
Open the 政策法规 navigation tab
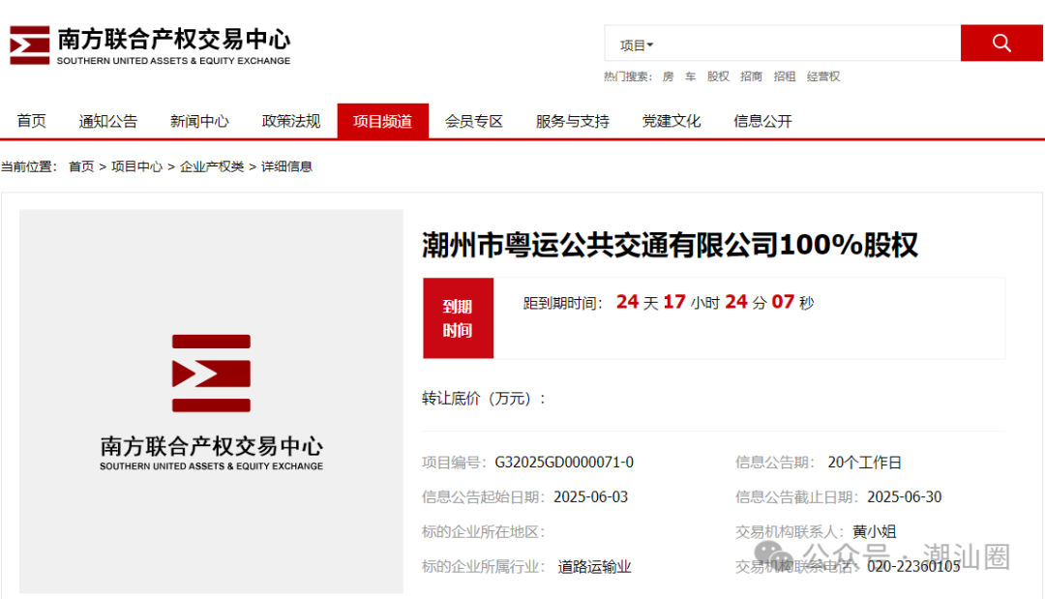tap(291, 121)
